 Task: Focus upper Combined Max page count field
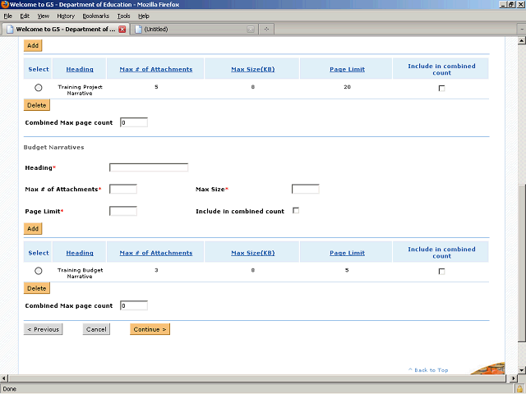pos(134,122)
